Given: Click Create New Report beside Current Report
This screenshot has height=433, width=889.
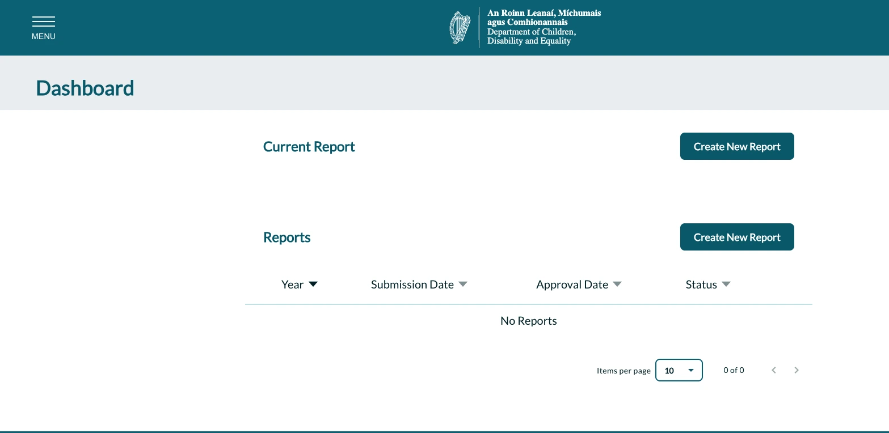Looking at the screenshot, I should (737, 146).
